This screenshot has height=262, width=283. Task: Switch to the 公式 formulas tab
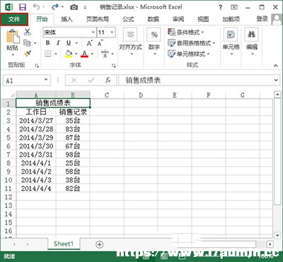coord(129,19)
